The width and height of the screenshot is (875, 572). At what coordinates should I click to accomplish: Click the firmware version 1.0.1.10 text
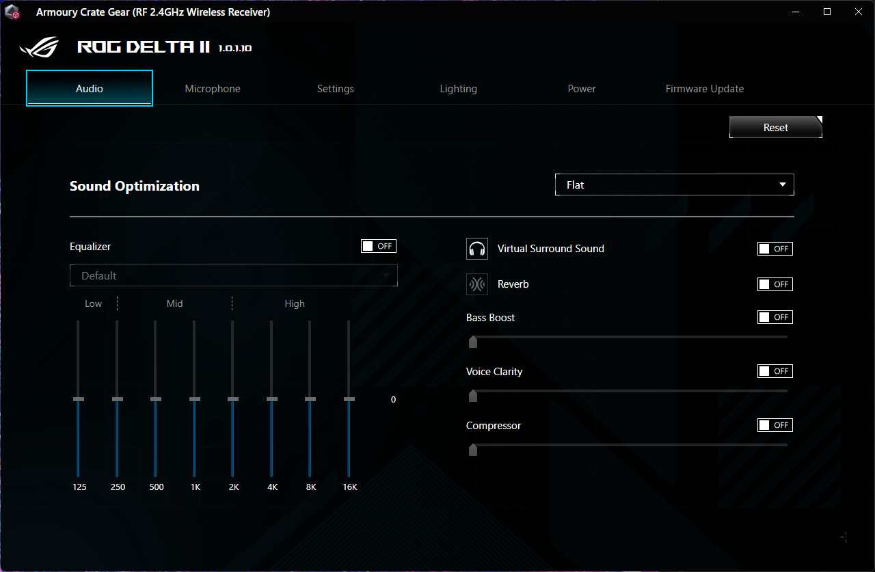coord(235,49)
